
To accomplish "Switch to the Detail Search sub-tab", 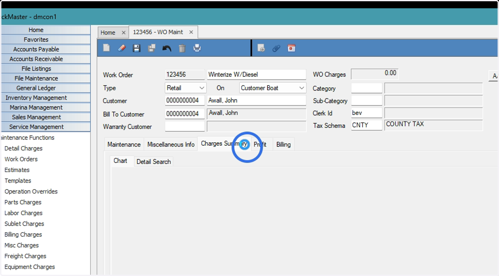I will tap(153, 161).
